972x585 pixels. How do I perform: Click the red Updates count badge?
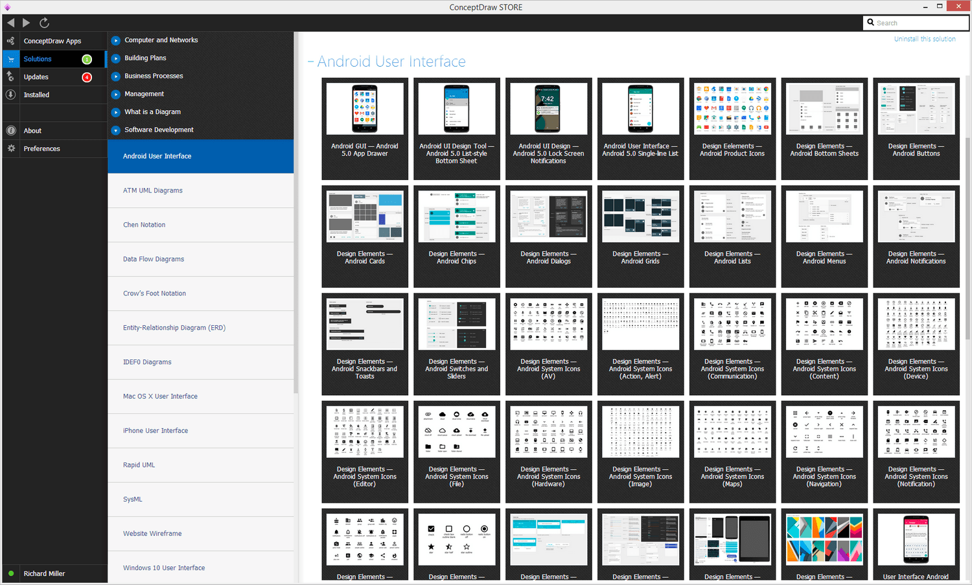[87, 77]
